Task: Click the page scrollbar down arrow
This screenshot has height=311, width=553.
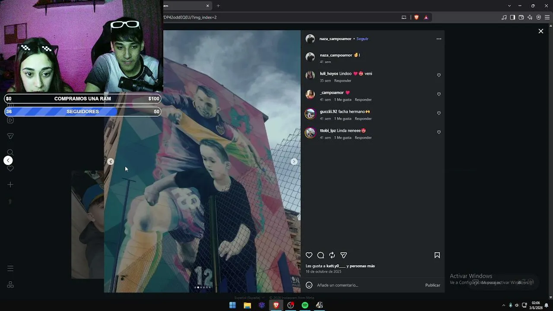Action: pos(550,298)
